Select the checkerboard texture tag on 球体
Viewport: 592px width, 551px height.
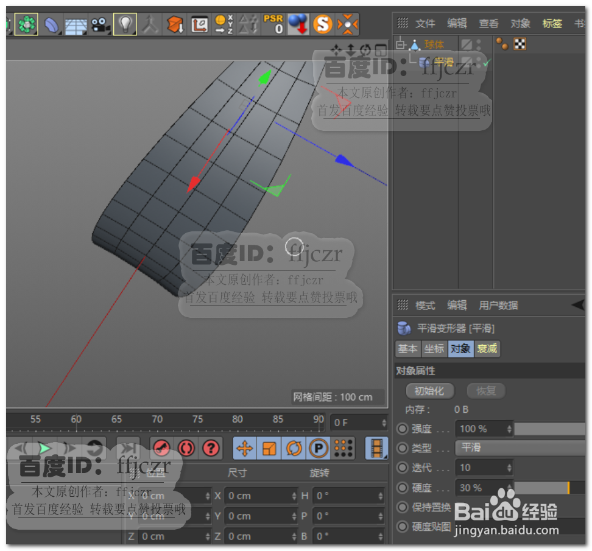click(x=520, y=44)
